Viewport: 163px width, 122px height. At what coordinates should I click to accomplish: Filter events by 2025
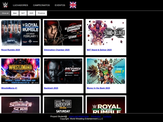tap(31, 13)
